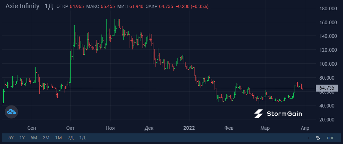Image resolution: width=343 pixels, height=144 pixels.
Task: Click the Окт date axis label
Action: click(x=71, y=128)
